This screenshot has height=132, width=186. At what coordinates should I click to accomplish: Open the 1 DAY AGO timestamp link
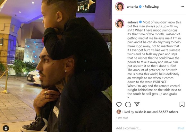click(x=122, y=118)
